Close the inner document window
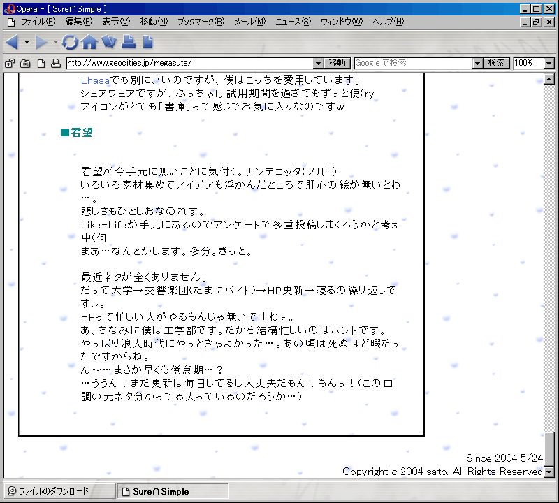The height and width of the screenshot is (503, 559). (549, 22)
